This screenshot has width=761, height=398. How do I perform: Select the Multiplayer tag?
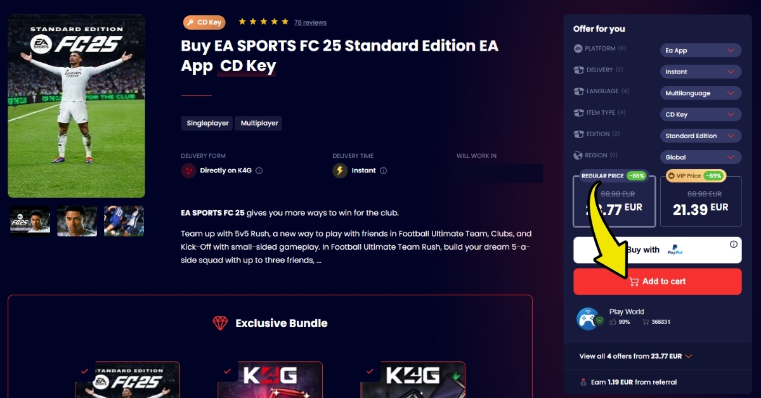pyautogui.click(x=258, y=124)
